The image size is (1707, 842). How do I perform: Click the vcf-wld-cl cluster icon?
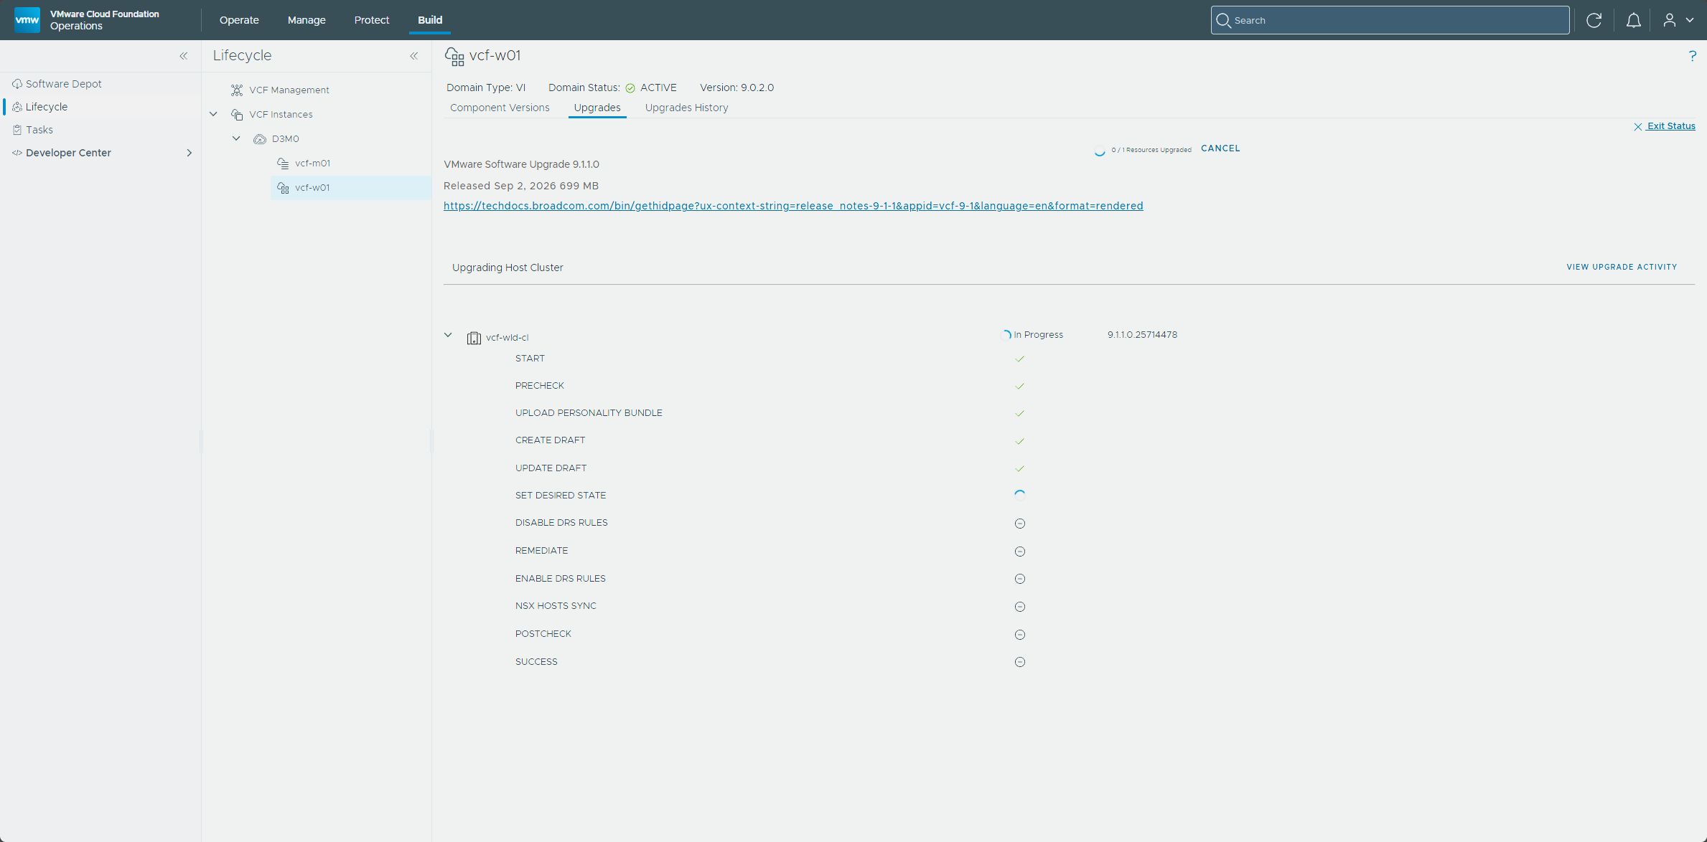tap(474, 338)
